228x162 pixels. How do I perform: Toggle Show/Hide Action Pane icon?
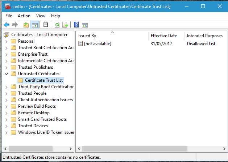point(85,25)
